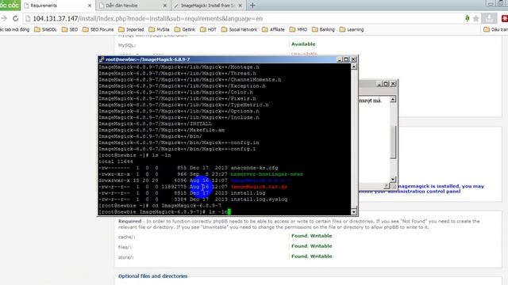The width and height of the screenshot is (508, 285).
Task: Close the ImageMagick tab
Action: coord(240,6)
